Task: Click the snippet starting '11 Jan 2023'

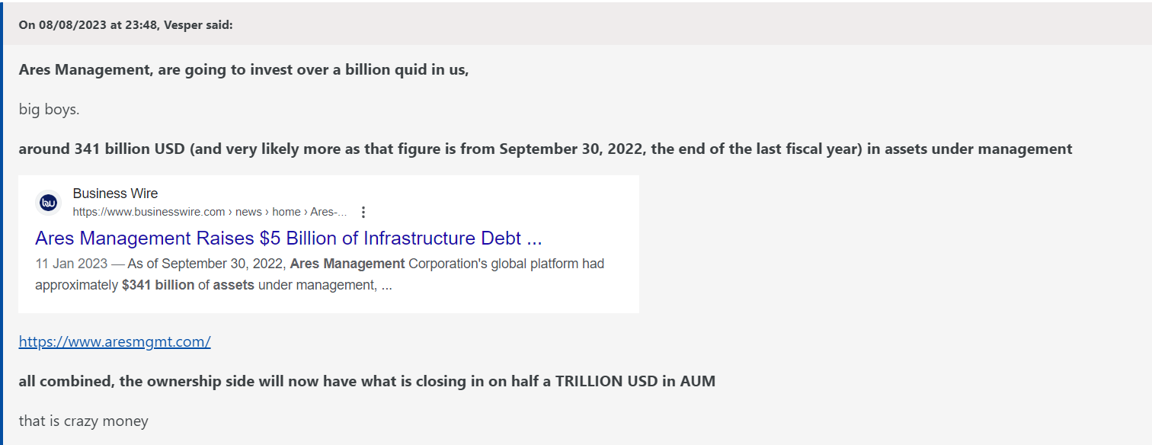Action: [320, 274]
